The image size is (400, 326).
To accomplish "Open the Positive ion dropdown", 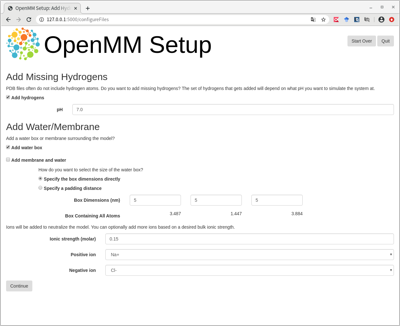I will 249,255.
